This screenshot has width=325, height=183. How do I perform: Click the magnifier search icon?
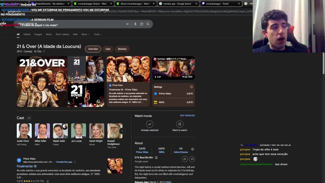click(148, 24)
